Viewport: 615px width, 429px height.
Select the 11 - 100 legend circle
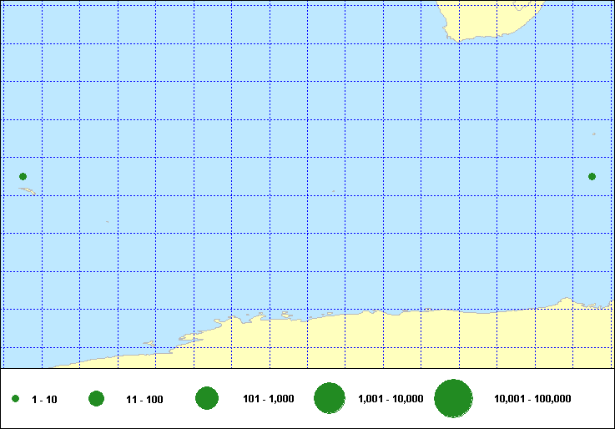96,399
